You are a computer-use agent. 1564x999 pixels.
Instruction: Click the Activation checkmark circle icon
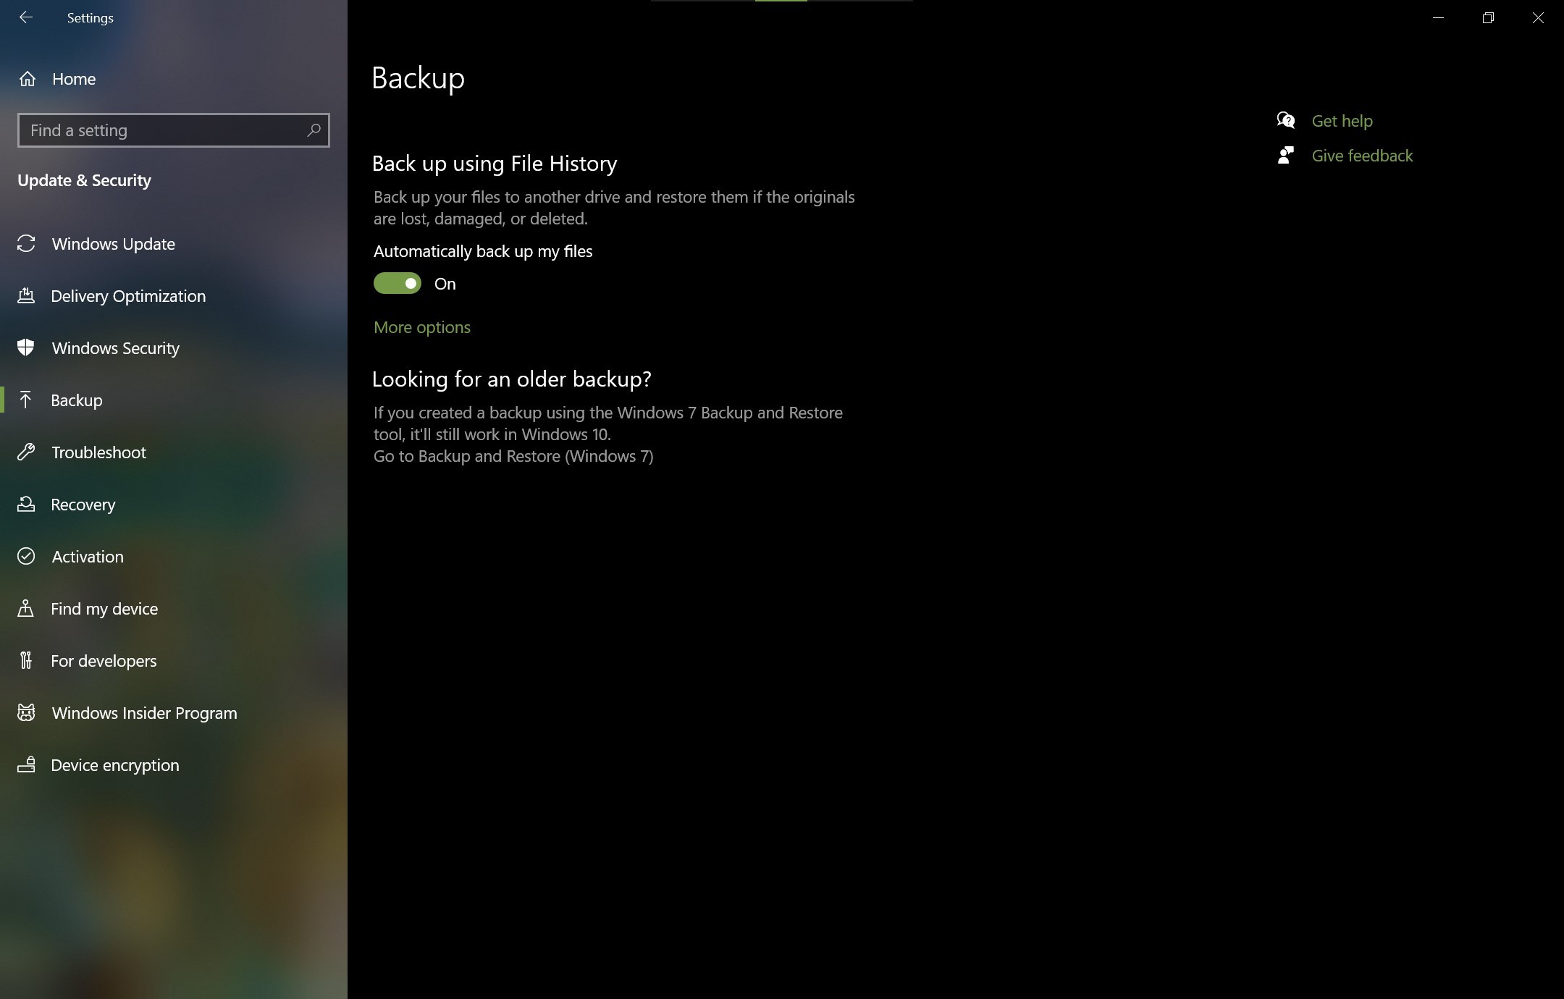click(26, 557)
